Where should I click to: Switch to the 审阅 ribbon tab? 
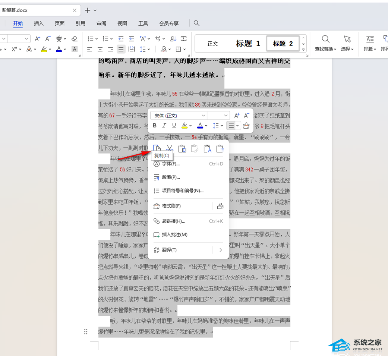(x=101, y=23)
